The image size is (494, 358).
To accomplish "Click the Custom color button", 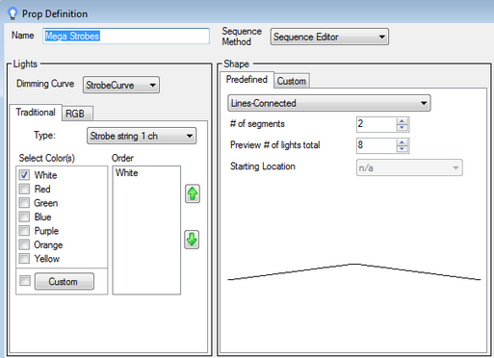I will tap(65, 281).
